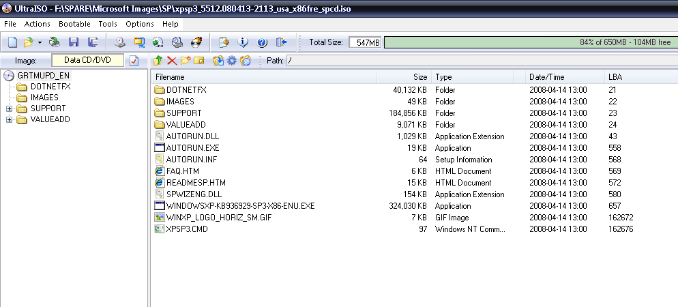Select AUTORUN.DLL in the file list
This screenshot has height=307, width=678.
point(192,136)
